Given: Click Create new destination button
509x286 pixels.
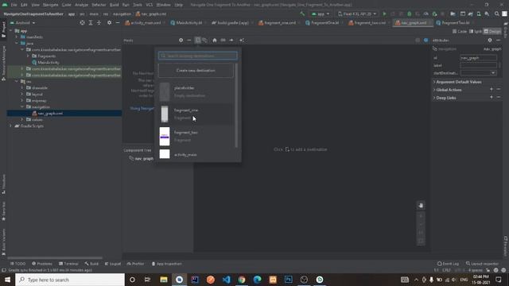Looking at the screenshot, I should pyautogui.click(x=196, y=71).
